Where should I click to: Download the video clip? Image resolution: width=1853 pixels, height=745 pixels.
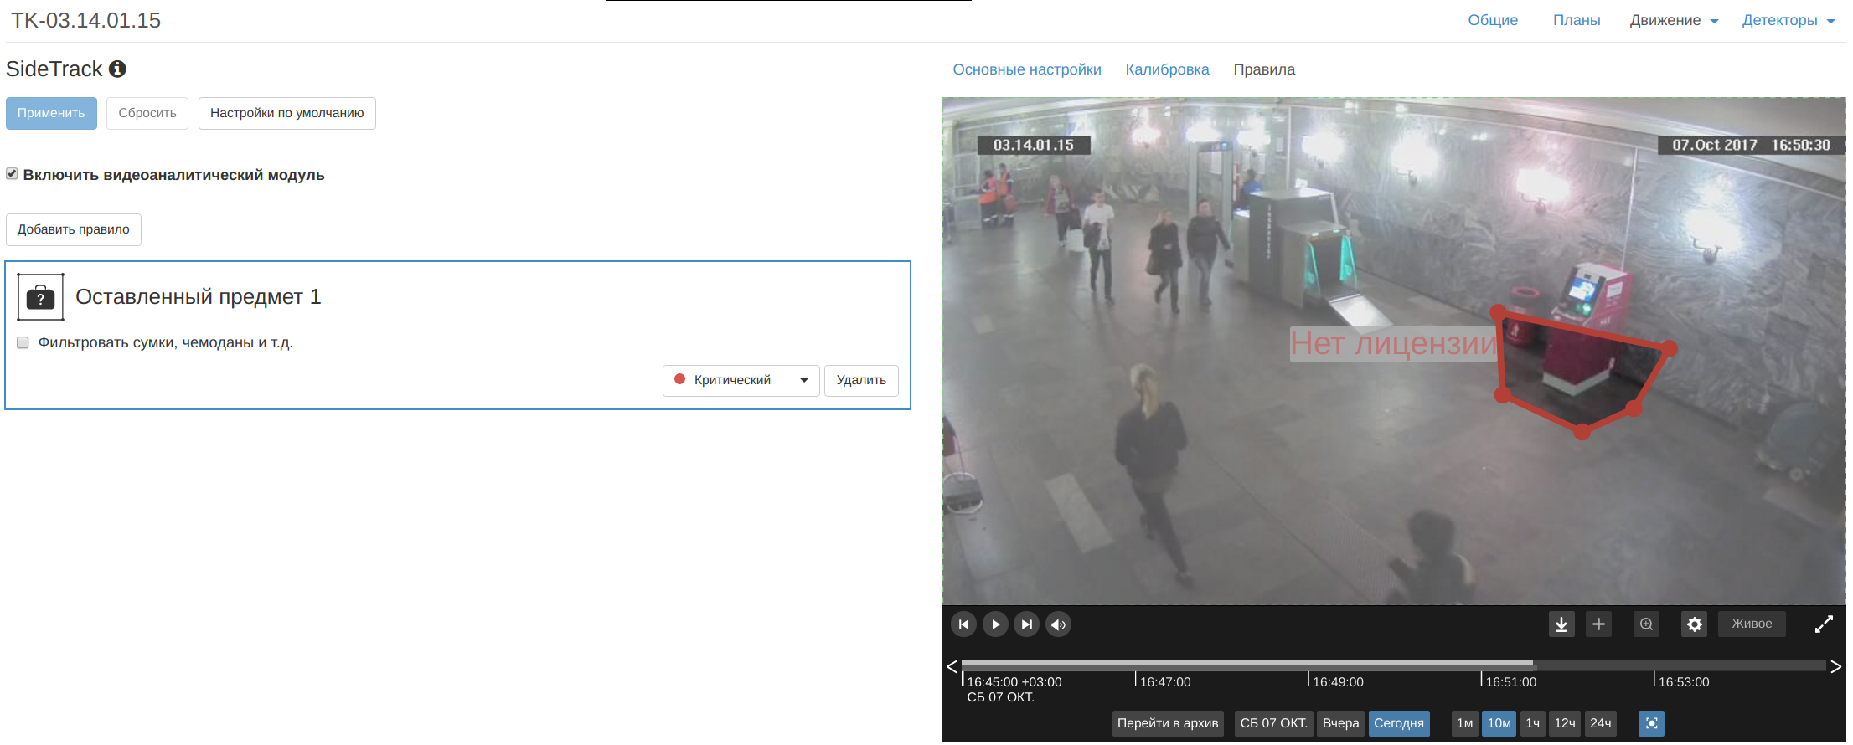[1561, 624]
